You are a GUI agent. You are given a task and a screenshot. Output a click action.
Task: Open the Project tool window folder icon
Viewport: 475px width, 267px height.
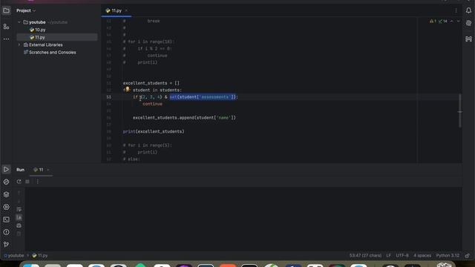point(6,11)
